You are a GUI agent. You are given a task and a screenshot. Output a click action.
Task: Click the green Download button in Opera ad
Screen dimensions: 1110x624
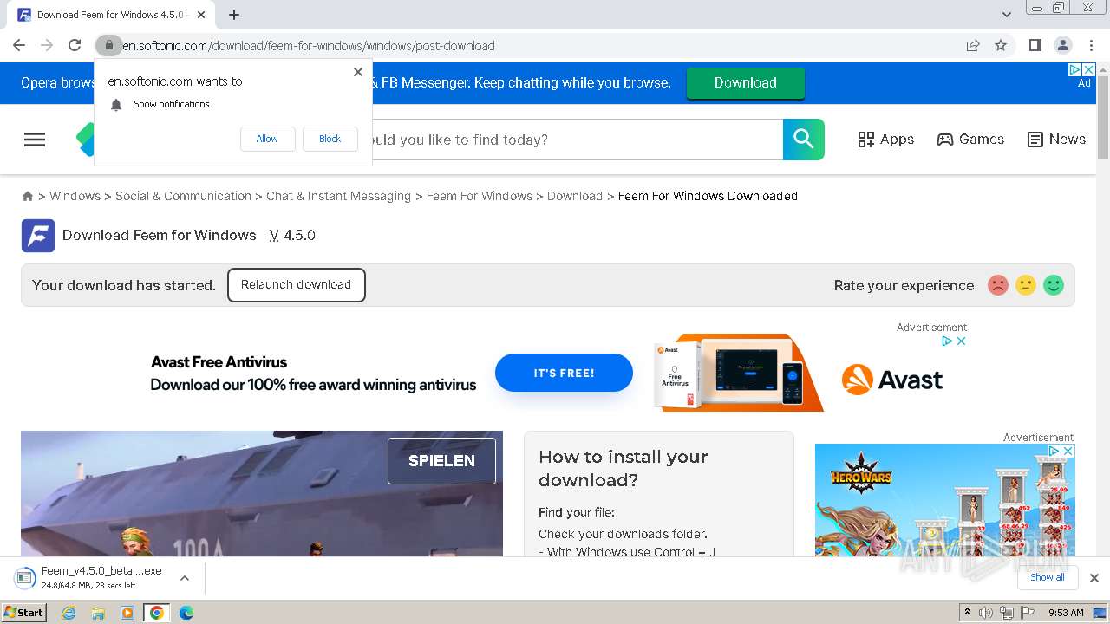click(746, 83)
